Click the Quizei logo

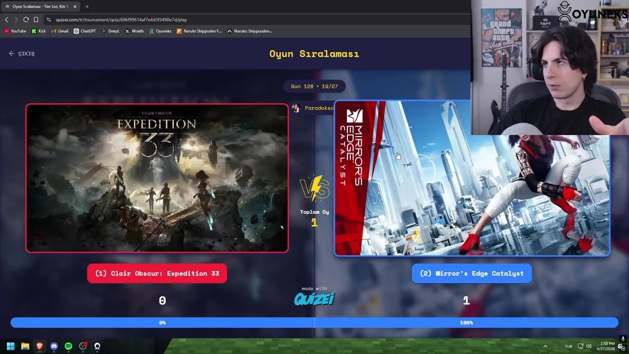tap(314, 298)
